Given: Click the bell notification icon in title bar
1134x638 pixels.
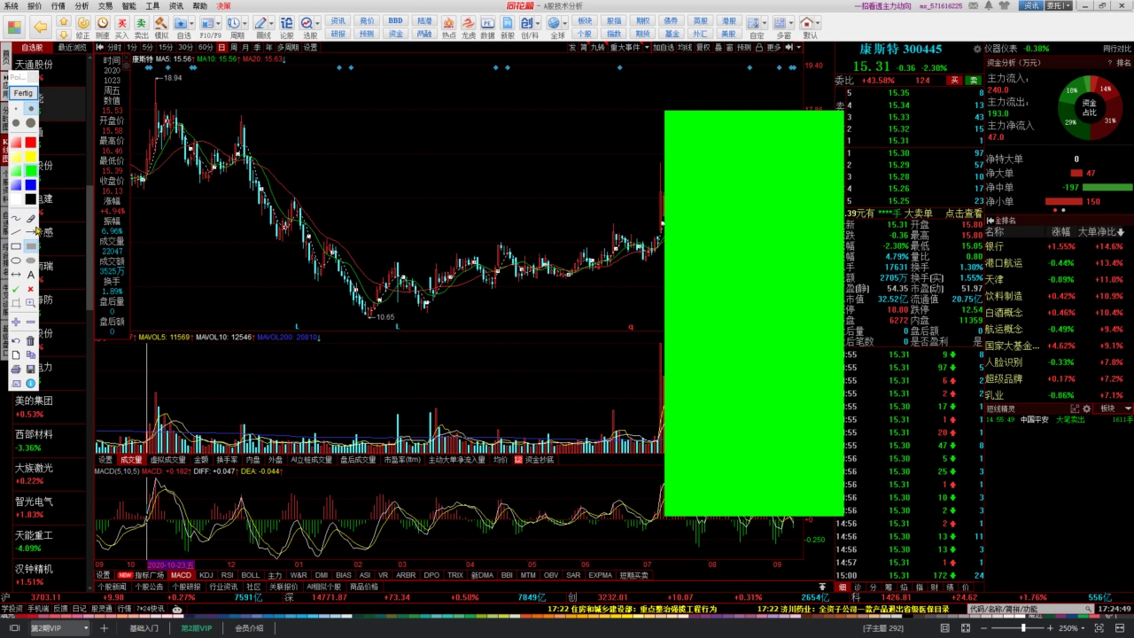Looking at the screenshot, I should pyautogui.click(x=989, y=5).
